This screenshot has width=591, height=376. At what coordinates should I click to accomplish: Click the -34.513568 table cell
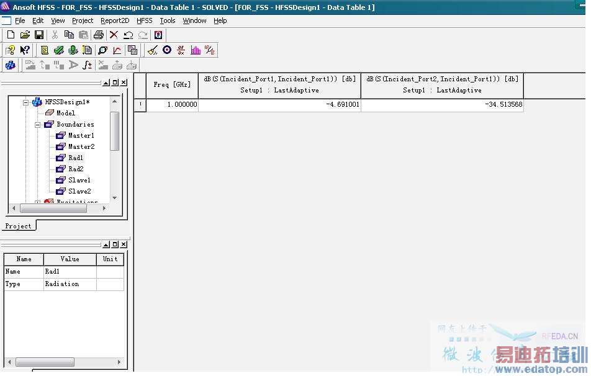443,105
